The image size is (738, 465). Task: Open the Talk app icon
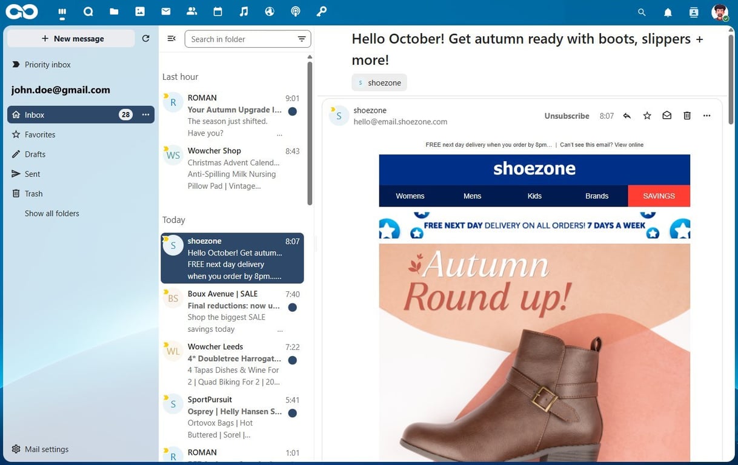point(88,12)
